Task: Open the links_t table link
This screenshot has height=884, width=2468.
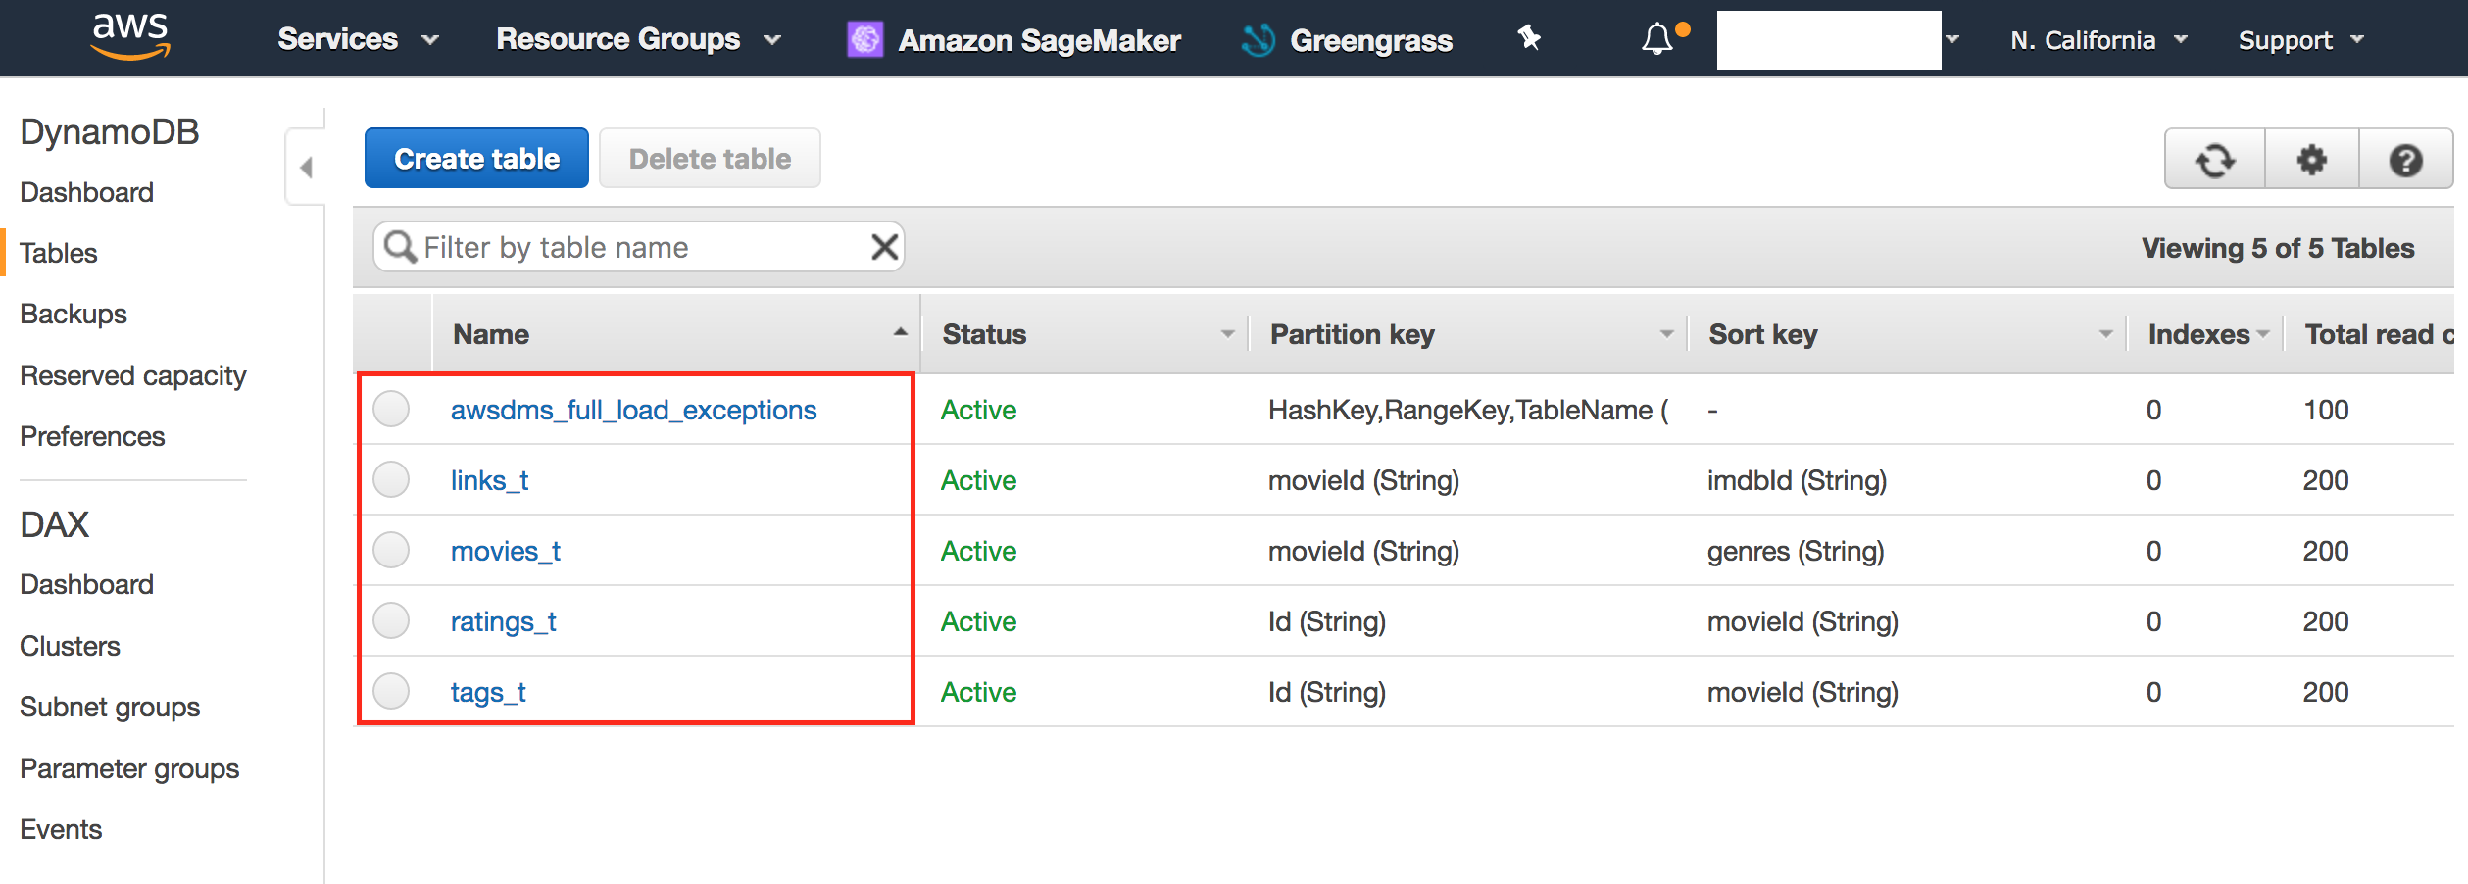Action: tap(489, 480)
